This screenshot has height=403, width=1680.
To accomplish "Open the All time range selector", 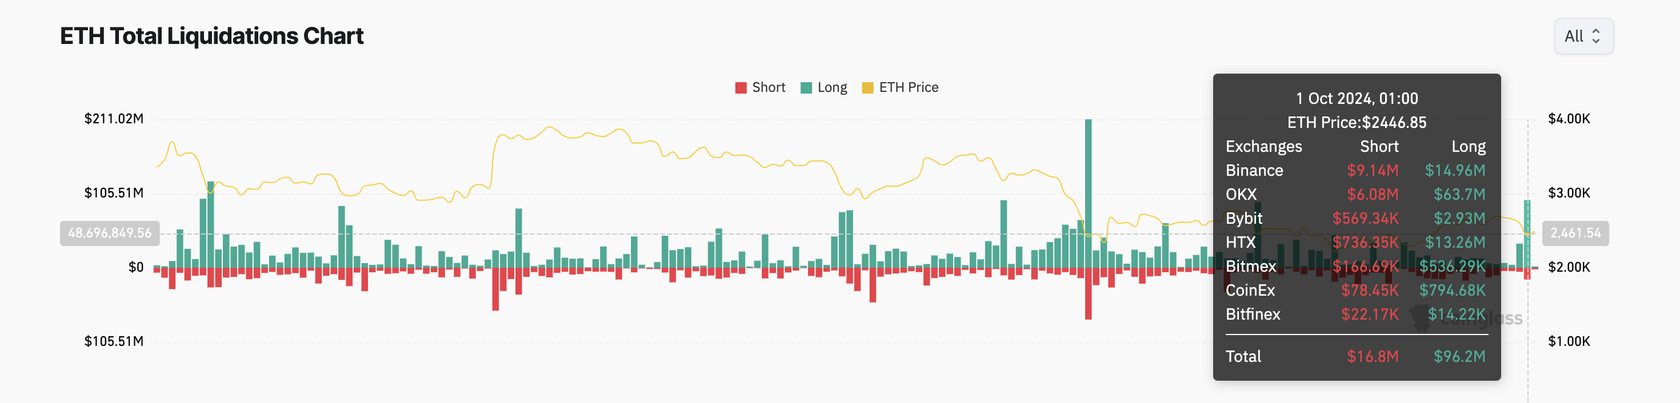I will 1583,37.
